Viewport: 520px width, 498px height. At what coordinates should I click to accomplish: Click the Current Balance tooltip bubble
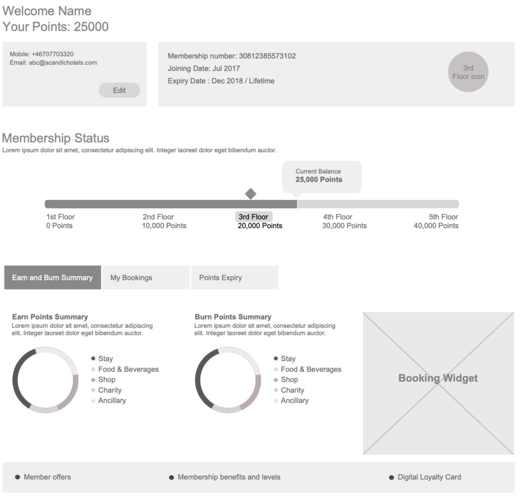(x=322, y=176)
